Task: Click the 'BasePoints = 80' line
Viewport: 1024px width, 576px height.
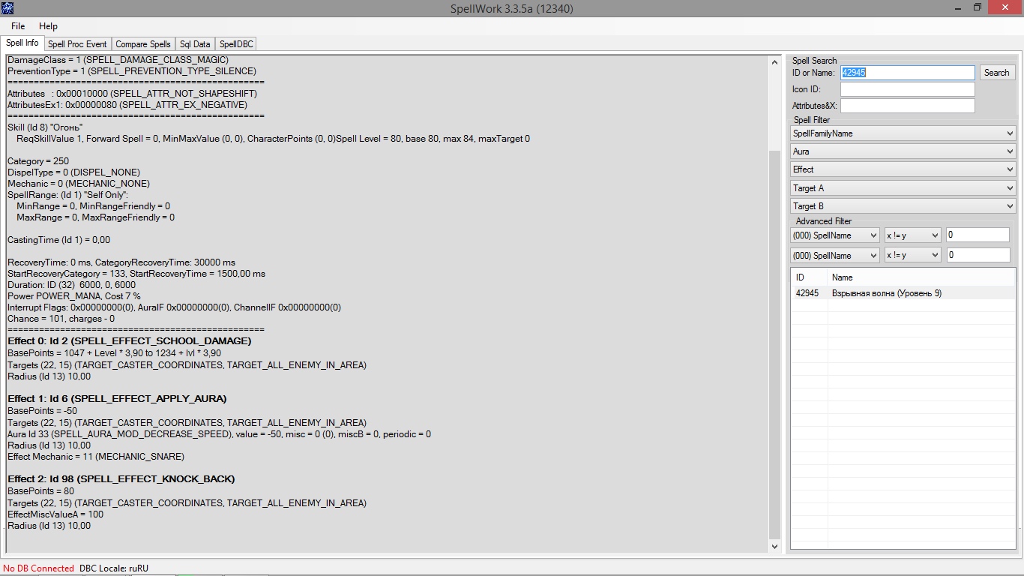Action: coord(41,491)
